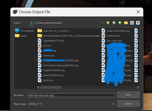Click the horizontal scrollbar thumb

point(51,87)
